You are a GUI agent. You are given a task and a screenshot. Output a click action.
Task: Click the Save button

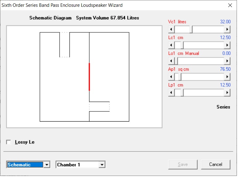coord(183,164)
